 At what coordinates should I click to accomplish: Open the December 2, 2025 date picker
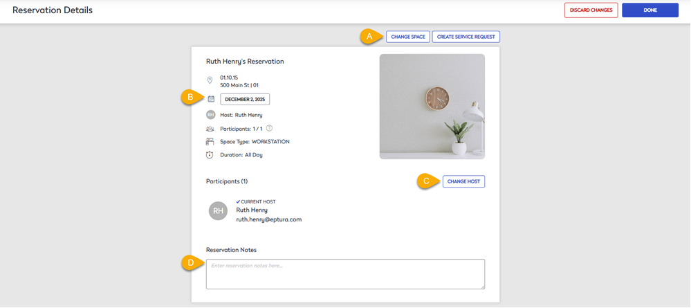point(245,99)
